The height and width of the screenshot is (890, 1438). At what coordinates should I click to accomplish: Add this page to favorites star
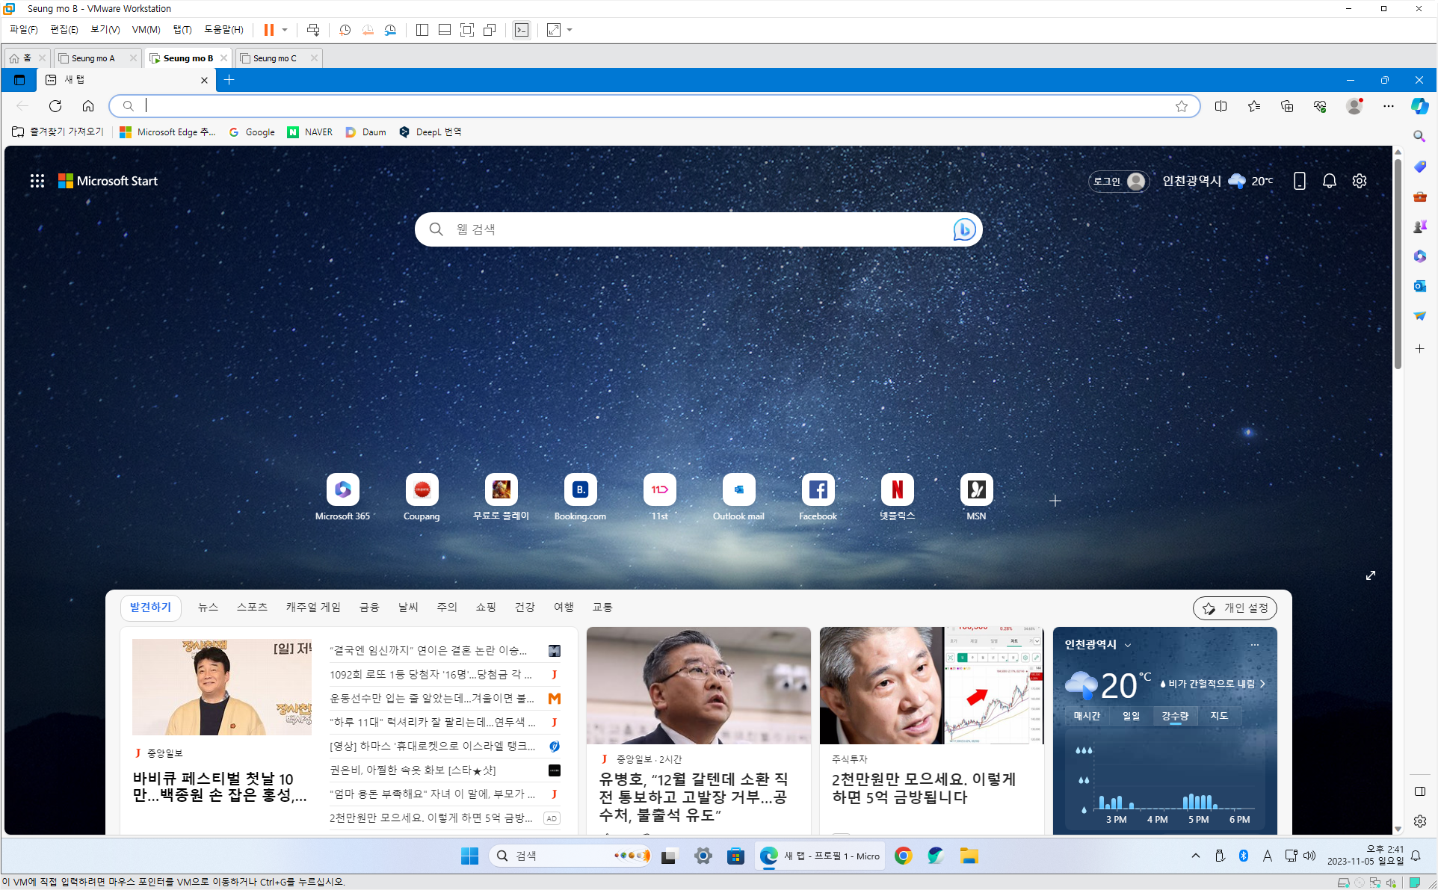coord(1181,106)
